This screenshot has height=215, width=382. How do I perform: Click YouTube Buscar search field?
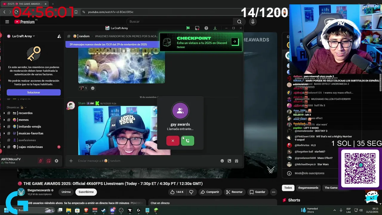[x=180, y=21]
